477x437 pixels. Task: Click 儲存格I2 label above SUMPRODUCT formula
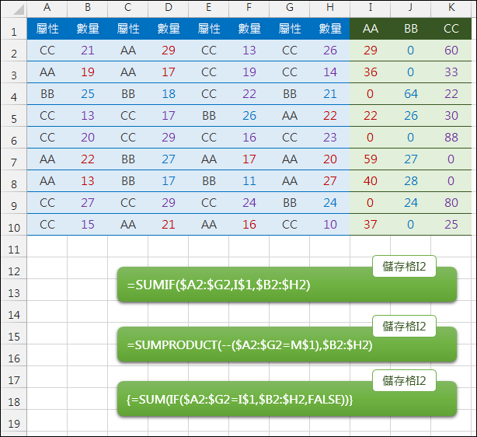click(404, 326)
